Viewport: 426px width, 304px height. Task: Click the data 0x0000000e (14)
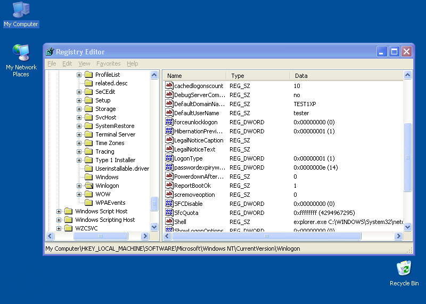[x=315, y=167]
